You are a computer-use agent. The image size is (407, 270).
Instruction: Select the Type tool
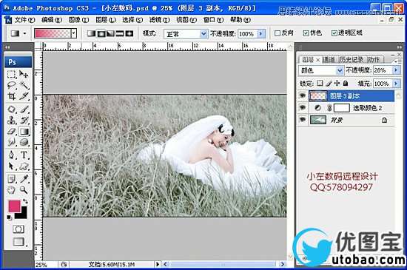coord(24,155)
